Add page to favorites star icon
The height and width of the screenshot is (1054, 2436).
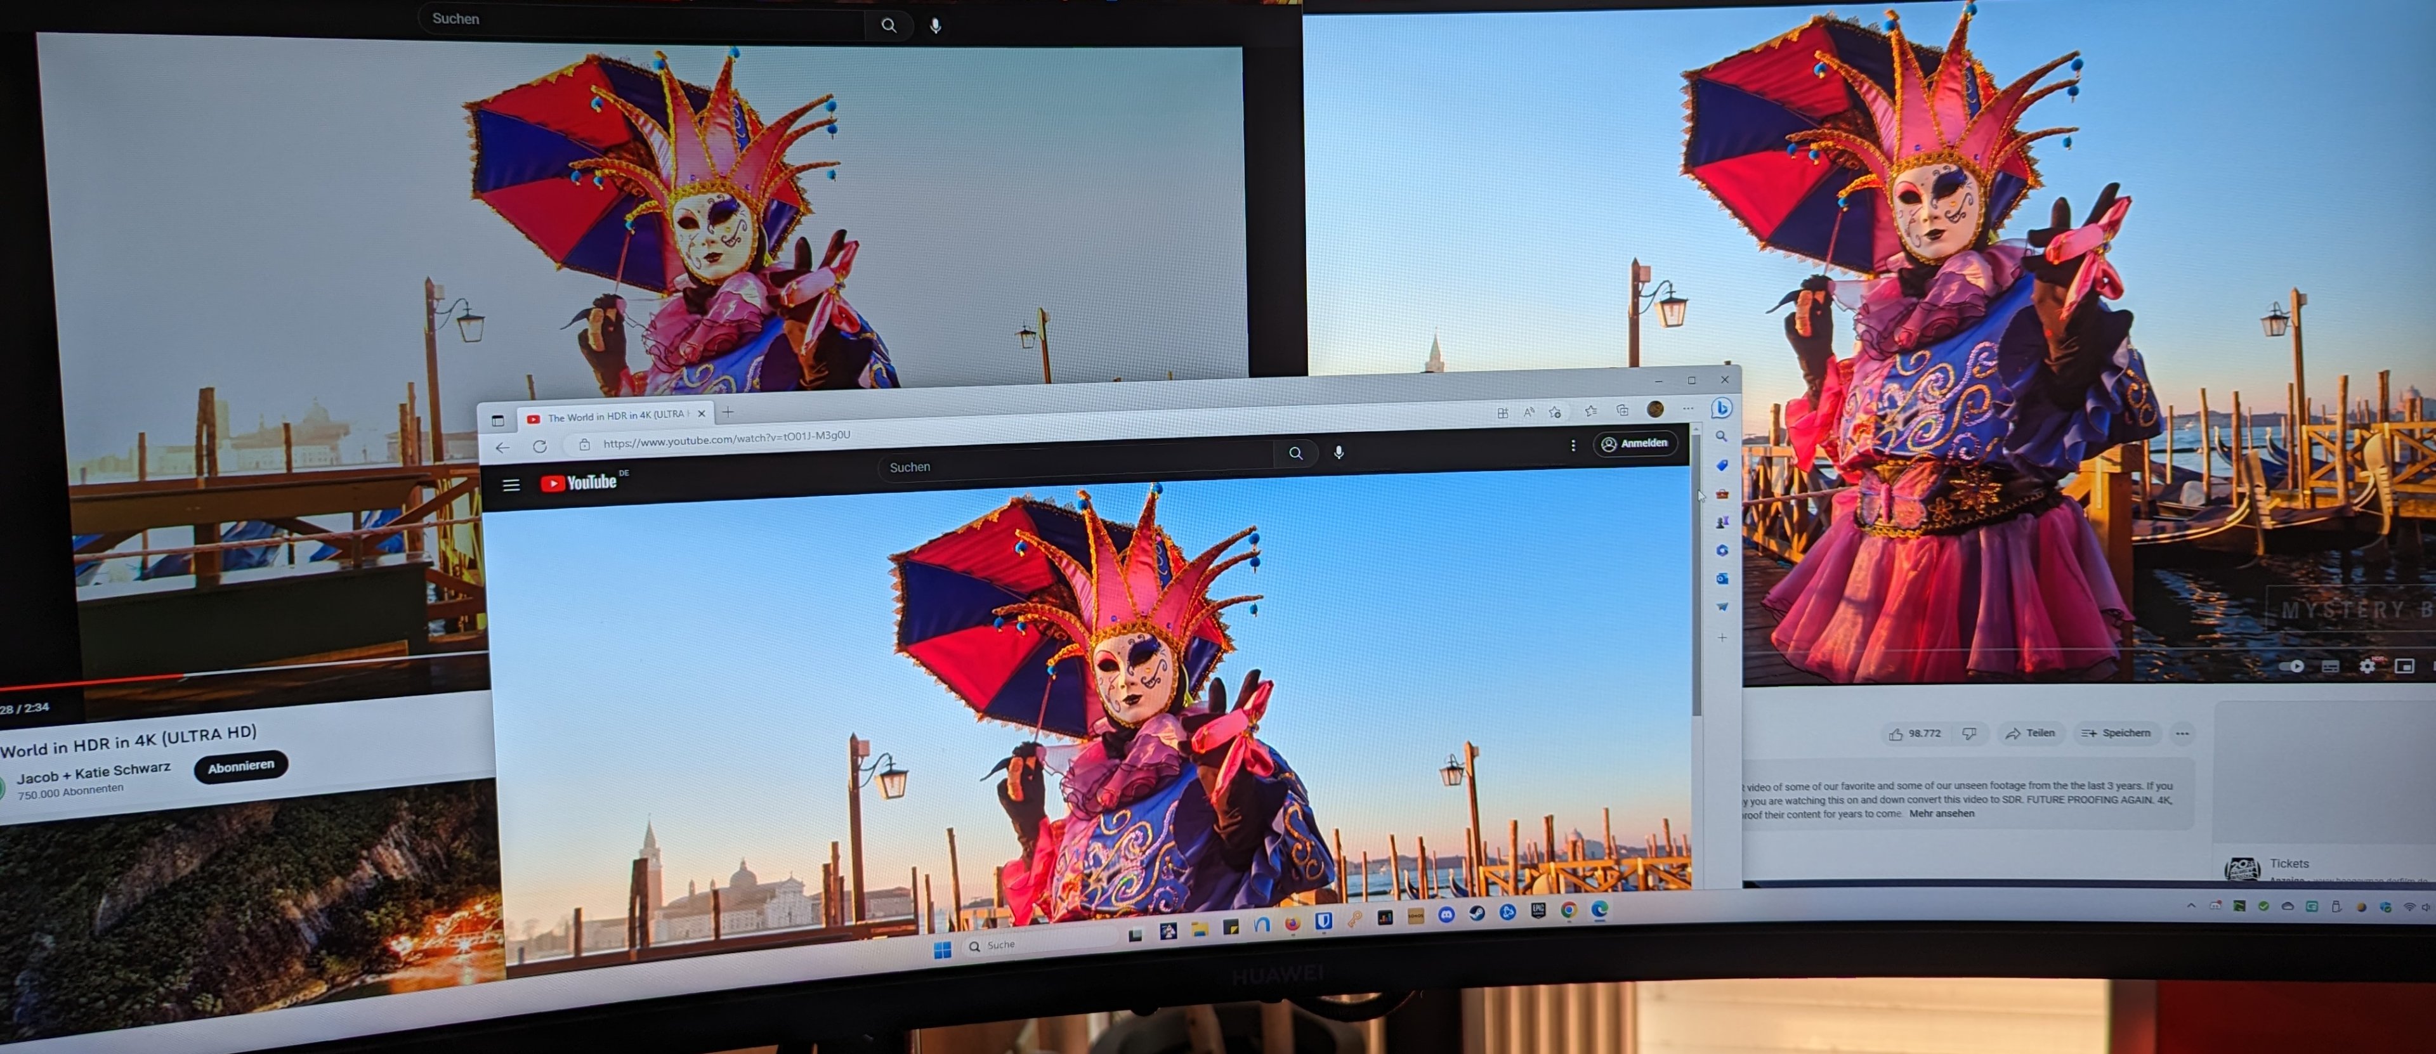(x=1555, y=412)
